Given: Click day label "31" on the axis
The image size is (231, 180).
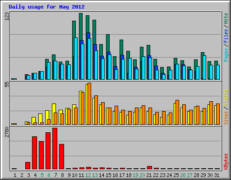Looking at the screenshot, I should coord(217,175).
